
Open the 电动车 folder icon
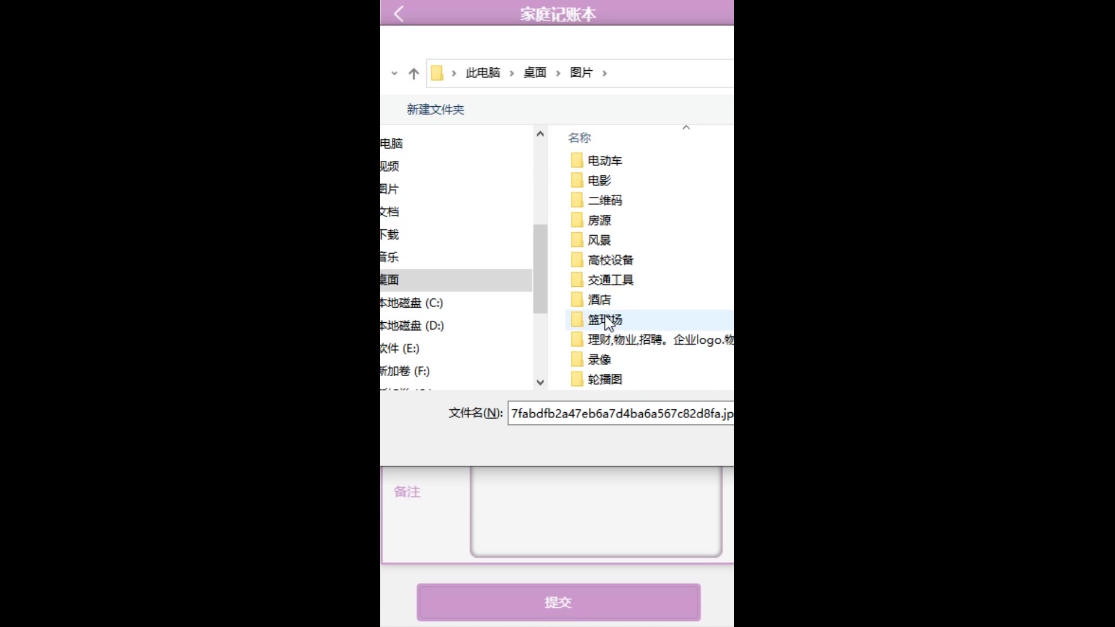(577, 160)
